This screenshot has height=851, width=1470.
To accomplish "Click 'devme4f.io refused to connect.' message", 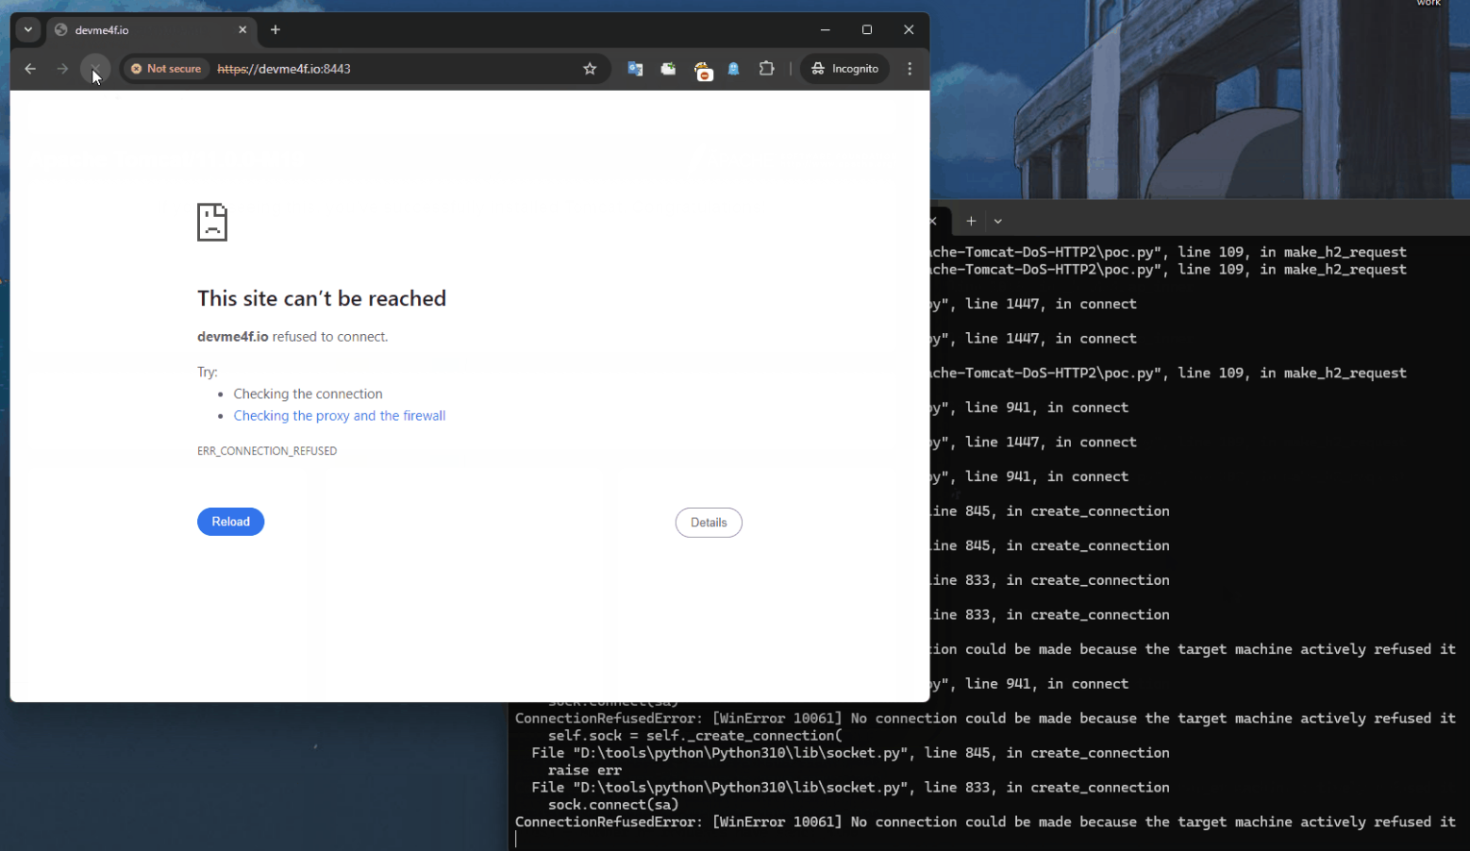I will (292, 337).
